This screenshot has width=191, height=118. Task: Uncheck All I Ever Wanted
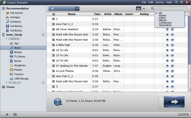53,29
